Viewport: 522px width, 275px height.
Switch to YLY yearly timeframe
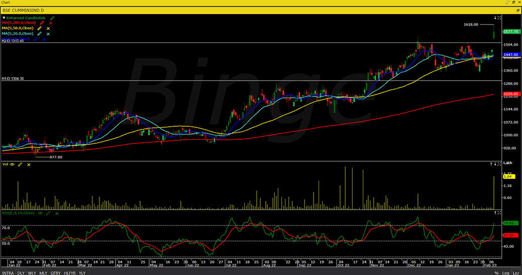pos(82,272)
